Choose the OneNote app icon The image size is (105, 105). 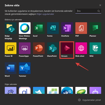pos(67,28)
